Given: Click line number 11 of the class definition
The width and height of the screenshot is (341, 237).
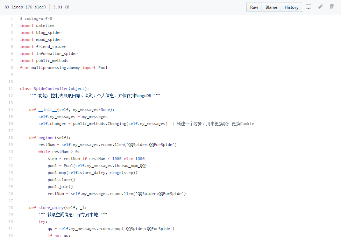Looking at the screenshot, I should (x=11, y=89).
